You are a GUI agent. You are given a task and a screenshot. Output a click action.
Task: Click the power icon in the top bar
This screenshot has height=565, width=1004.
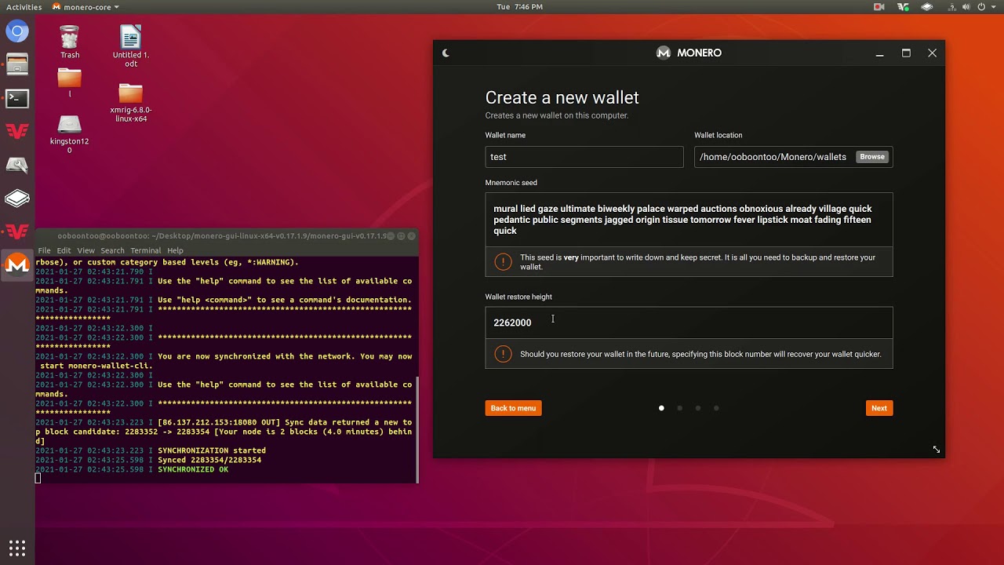981,7
